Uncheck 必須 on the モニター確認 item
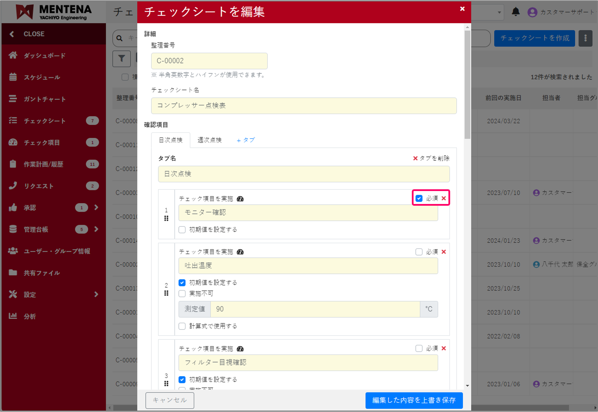The height and width of the screenshot is (412, 598). 419,198
